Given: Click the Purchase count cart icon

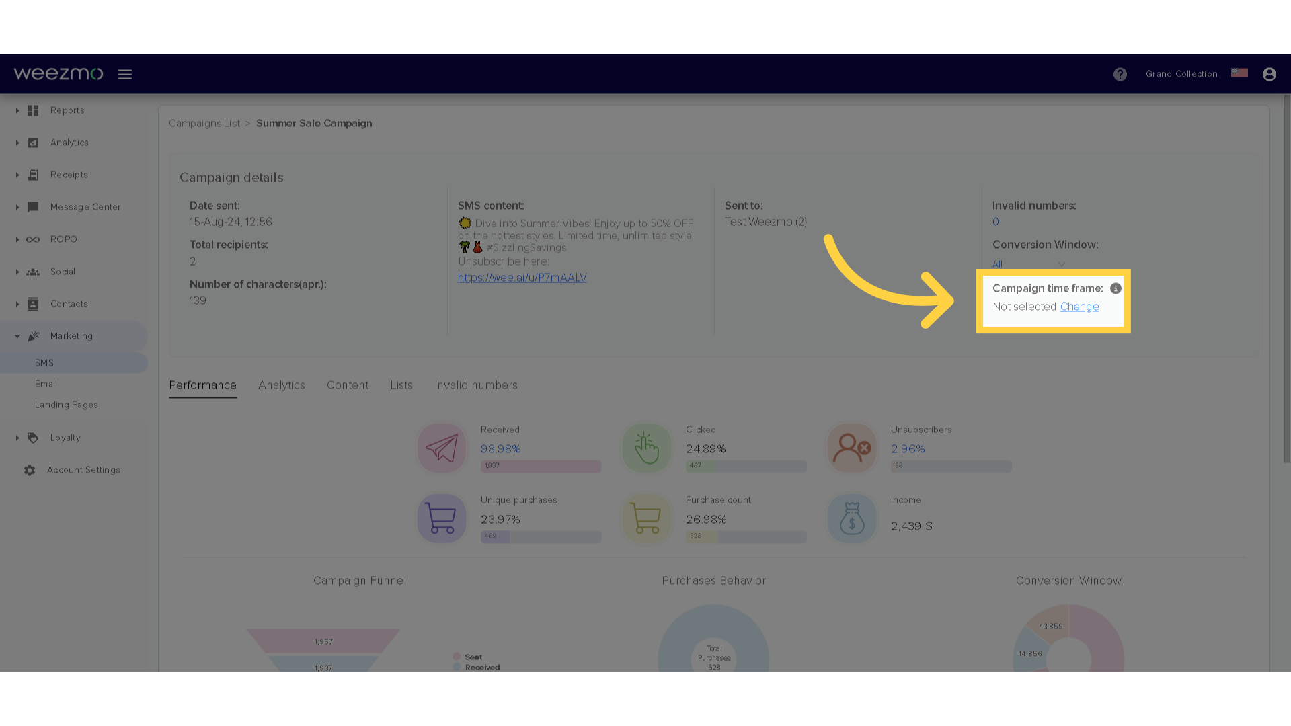Looking at the screenshot, I should [647, 518].
